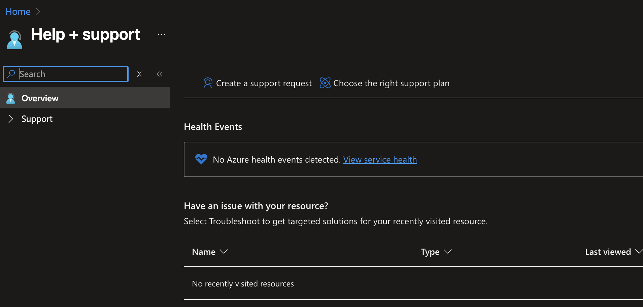The height and width of the screenshot is (307, 643).
Task: Click the health heart icon
Action: (x=201, y=159)
